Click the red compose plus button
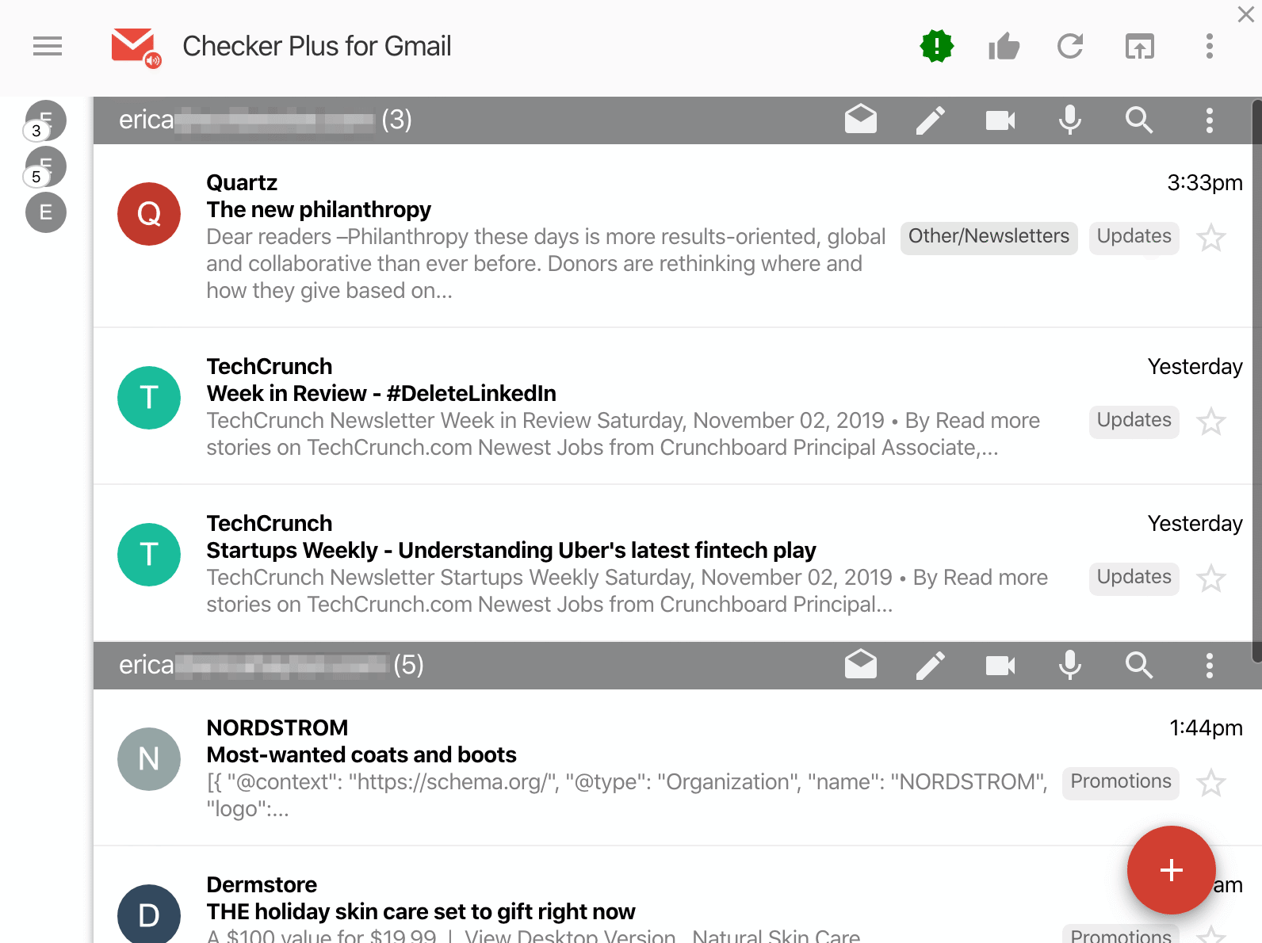Image resolution: width=1262 pixels, height=943 pixels. point(1172,870)
